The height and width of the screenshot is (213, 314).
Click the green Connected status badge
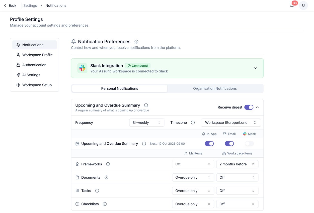pyautogui.click(x=138, y=66)
